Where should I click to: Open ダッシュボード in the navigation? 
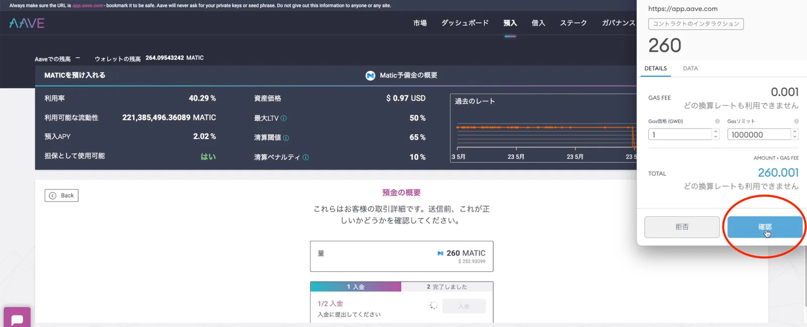point(465,23)
